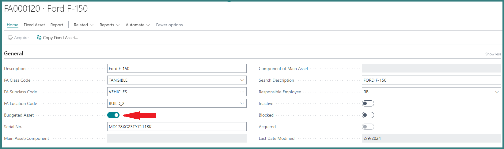Click the Acquire icon

point(10,38)
